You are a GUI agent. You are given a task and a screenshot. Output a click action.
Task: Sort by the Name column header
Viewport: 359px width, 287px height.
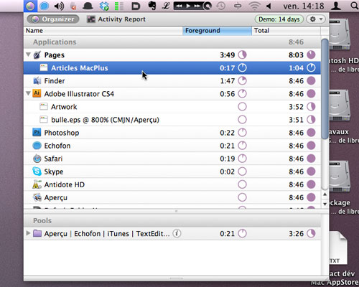click(x=103, y=31)
